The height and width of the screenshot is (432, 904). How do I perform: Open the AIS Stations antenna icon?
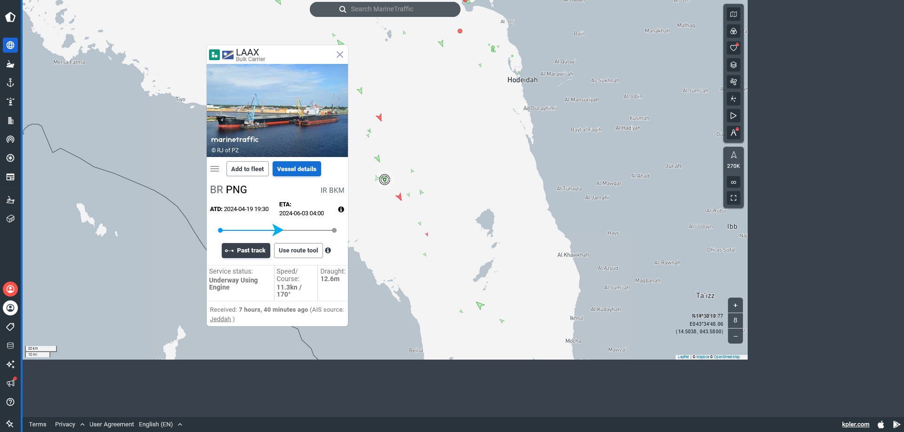10,139
